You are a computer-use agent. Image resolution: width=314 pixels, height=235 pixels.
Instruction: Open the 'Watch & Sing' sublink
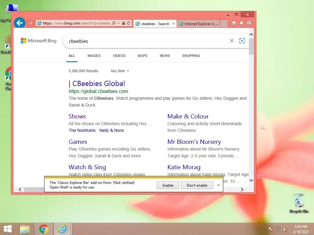tap(87, 167)
